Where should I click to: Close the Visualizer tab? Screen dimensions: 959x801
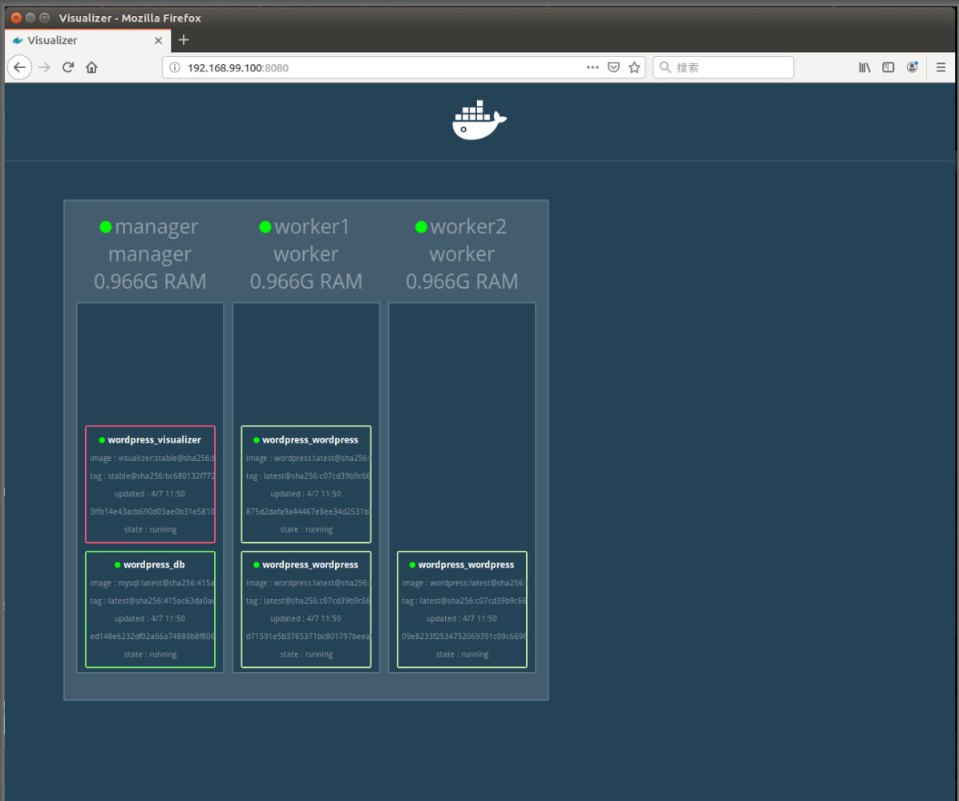159,40
